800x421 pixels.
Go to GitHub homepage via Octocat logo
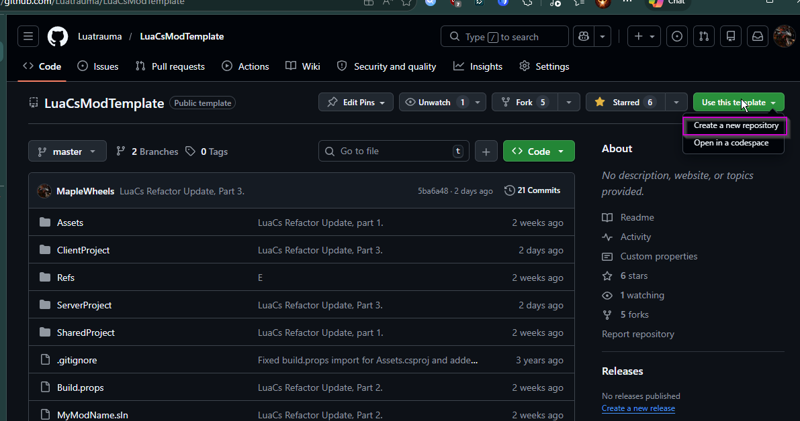[58, 37]
